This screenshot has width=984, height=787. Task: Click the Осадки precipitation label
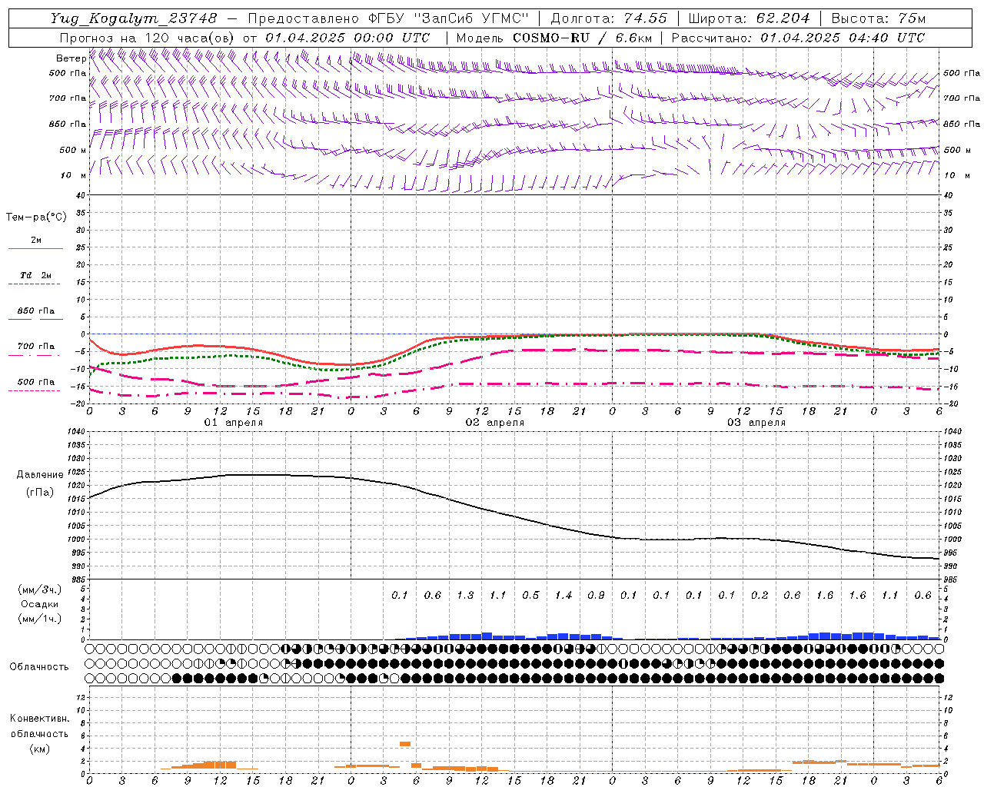pyautogui.click(x=40, y=604)
